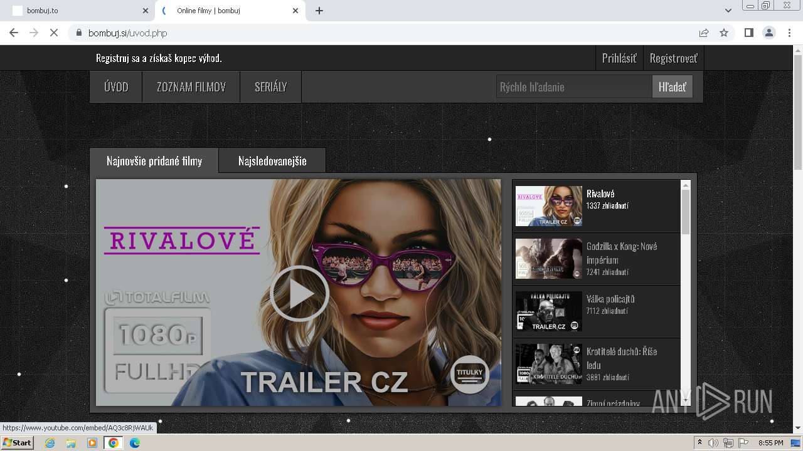Click the share page icon in address bar
803x451 pixels.
coord(704,33)
